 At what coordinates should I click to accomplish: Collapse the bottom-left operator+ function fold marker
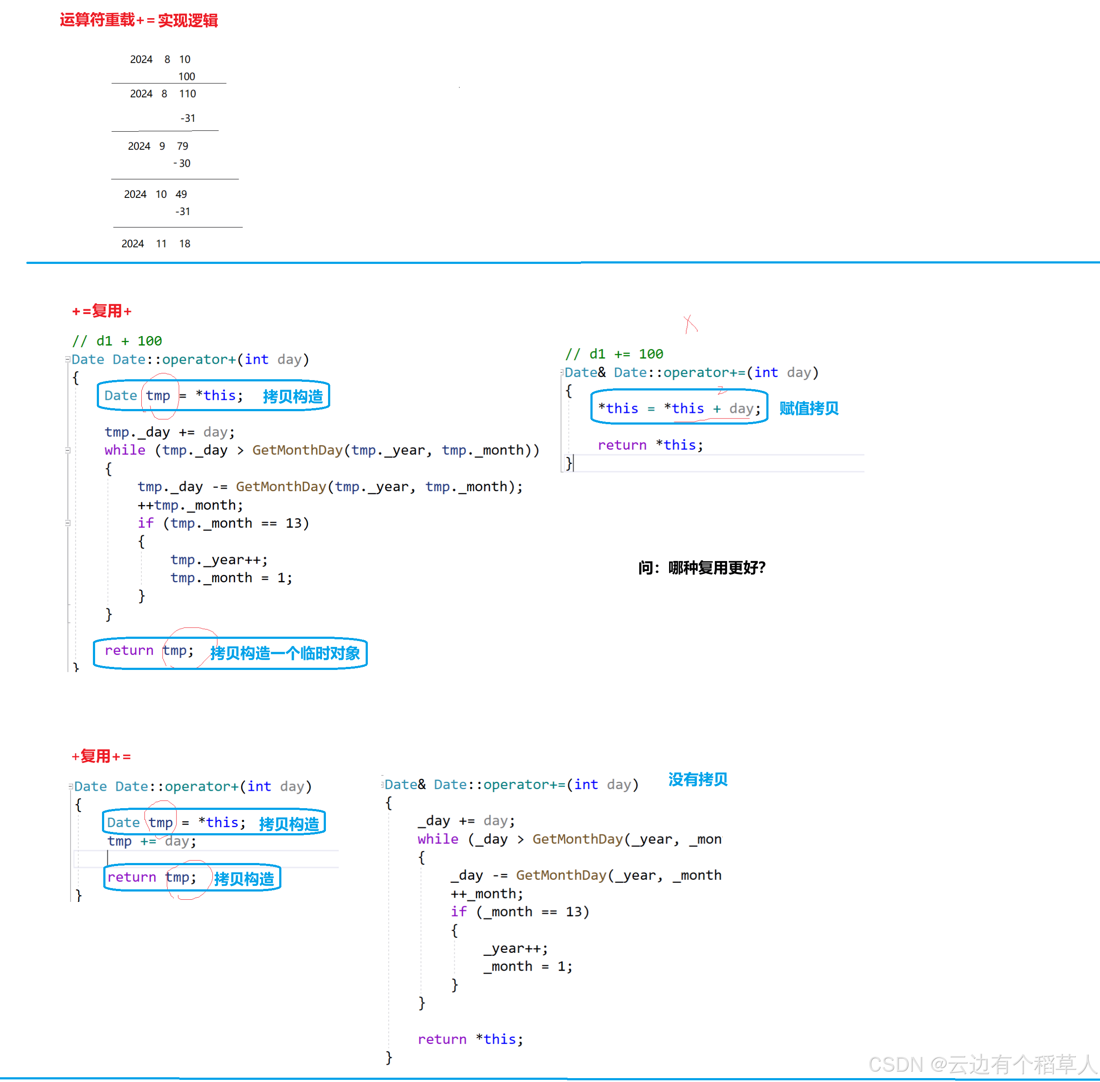(70, 786)
